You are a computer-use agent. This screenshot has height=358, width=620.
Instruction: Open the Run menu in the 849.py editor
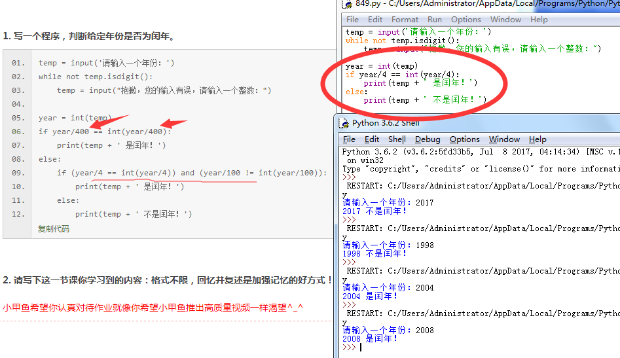pyautogui.click(x=435, y=20)
